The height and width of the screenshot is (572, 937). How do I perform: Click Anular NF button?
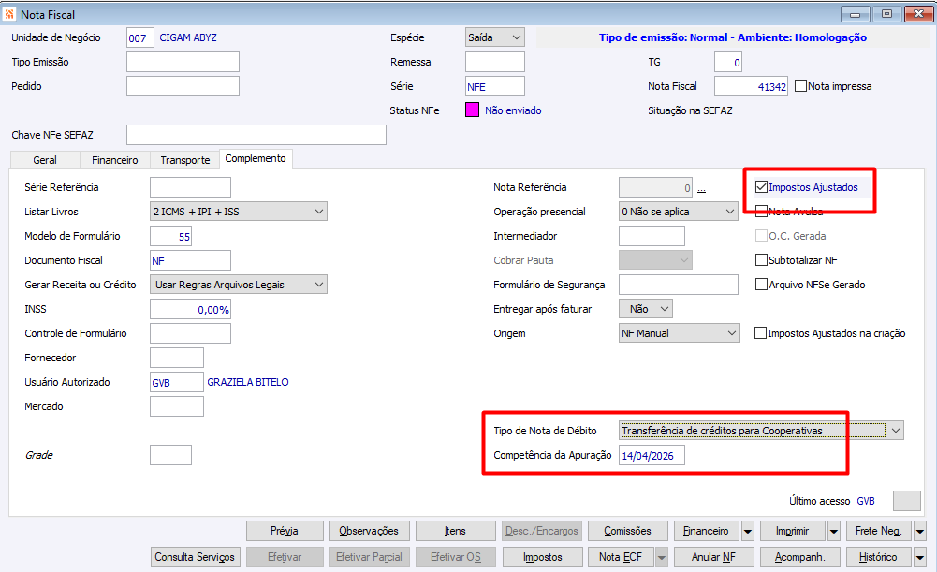point(713,557)
